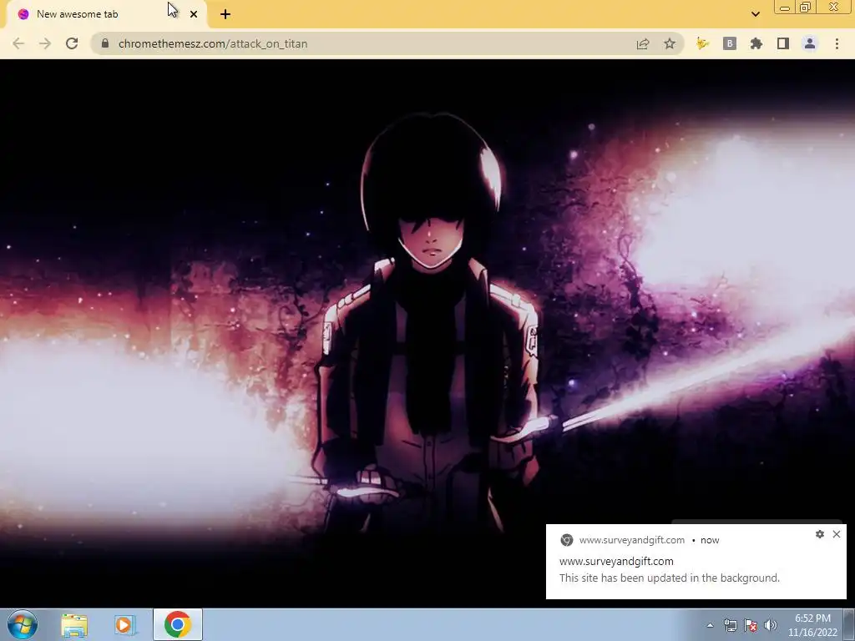This screenshot has width=855, height=641.
Task: Go back to the previous page
Action: coord(18,43)
